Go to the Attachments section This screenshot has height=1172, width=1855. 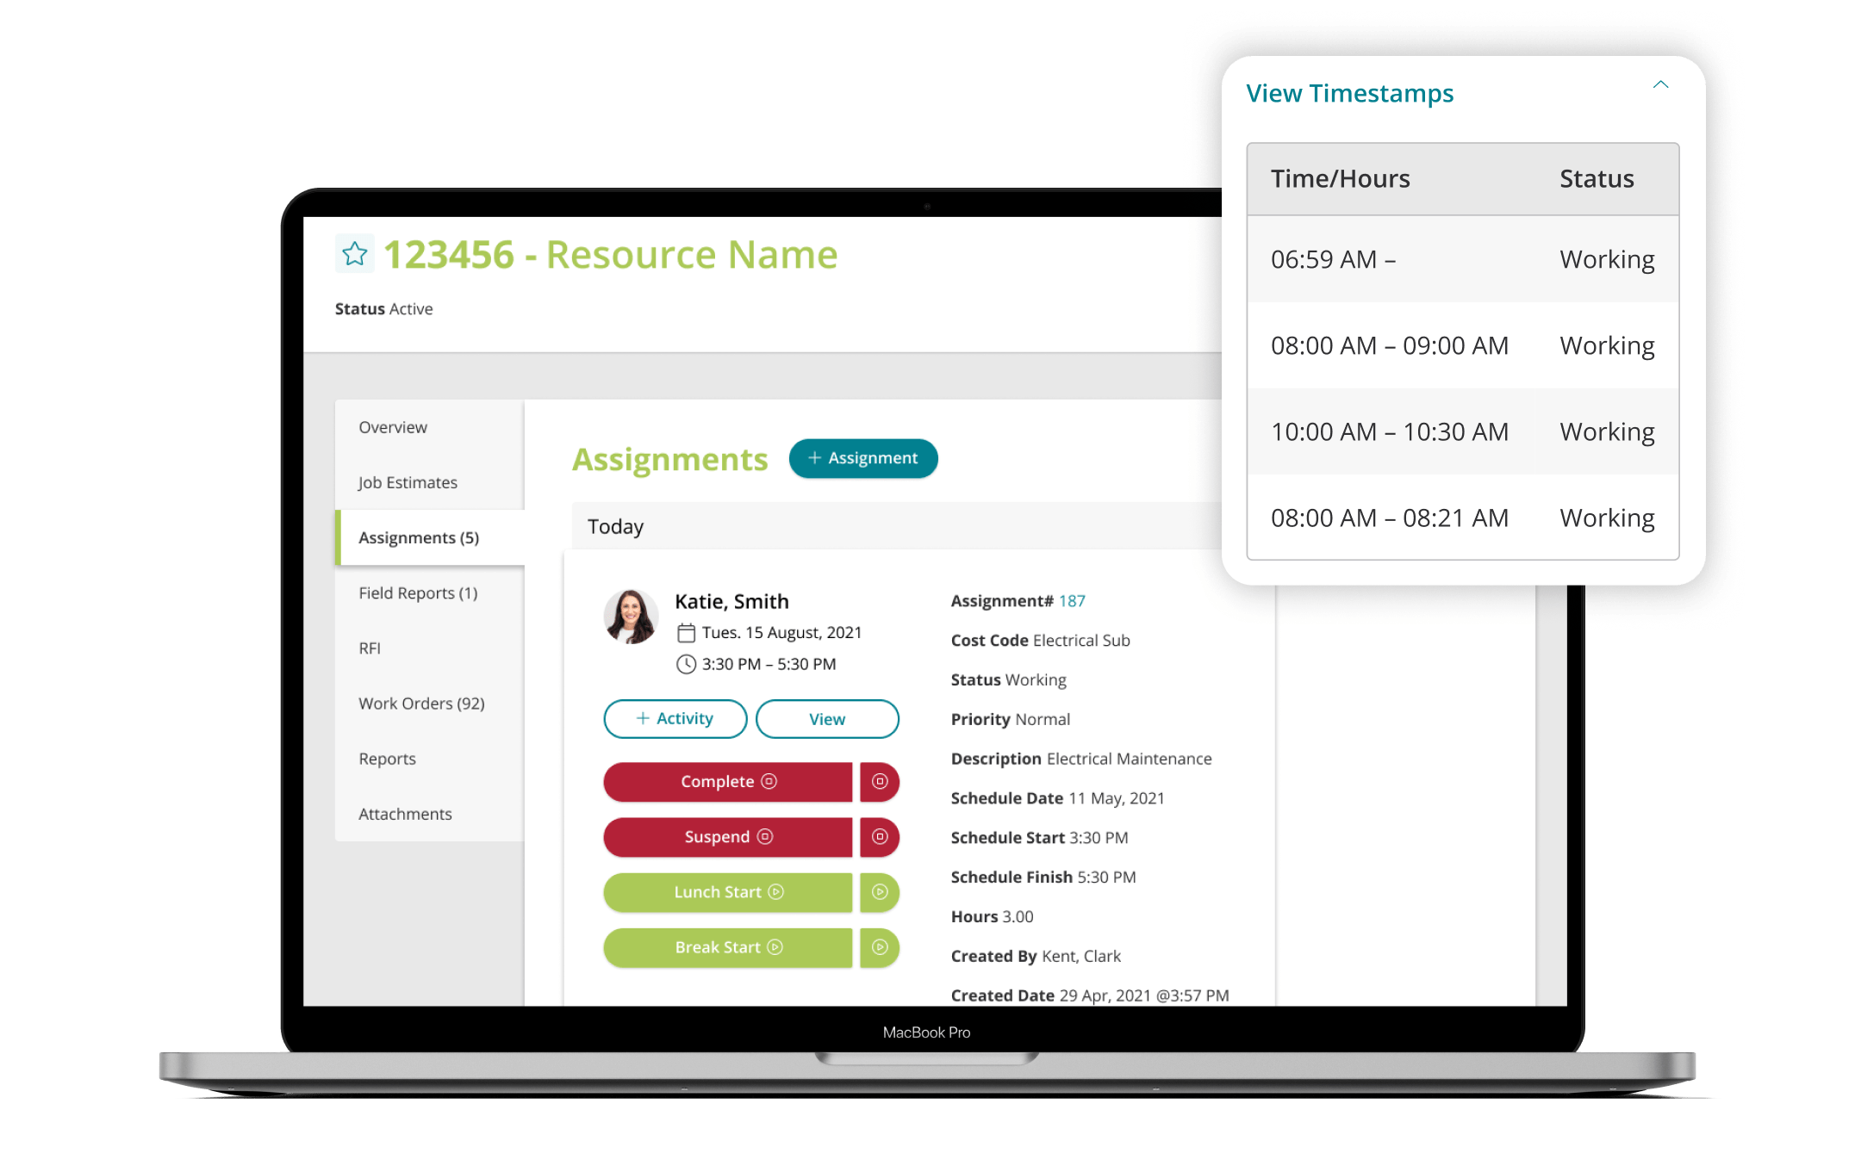click(405, 813)
